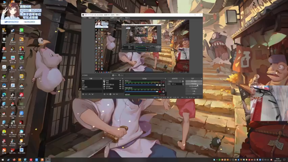Open Settings button in Controls panel
Viewport: 288px width, 162px height.
pyautogui.click(x=194, y=91)
